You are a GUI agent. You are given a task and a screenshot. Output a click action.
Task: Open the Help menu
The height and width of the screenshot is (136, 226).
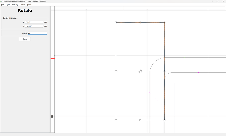tap(29, 5)
